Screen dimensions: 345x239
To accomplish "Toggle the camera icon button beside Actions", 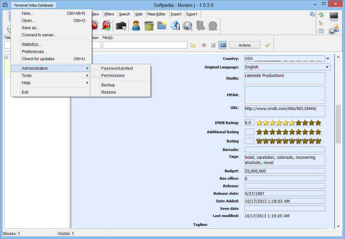I will (223, 45).
